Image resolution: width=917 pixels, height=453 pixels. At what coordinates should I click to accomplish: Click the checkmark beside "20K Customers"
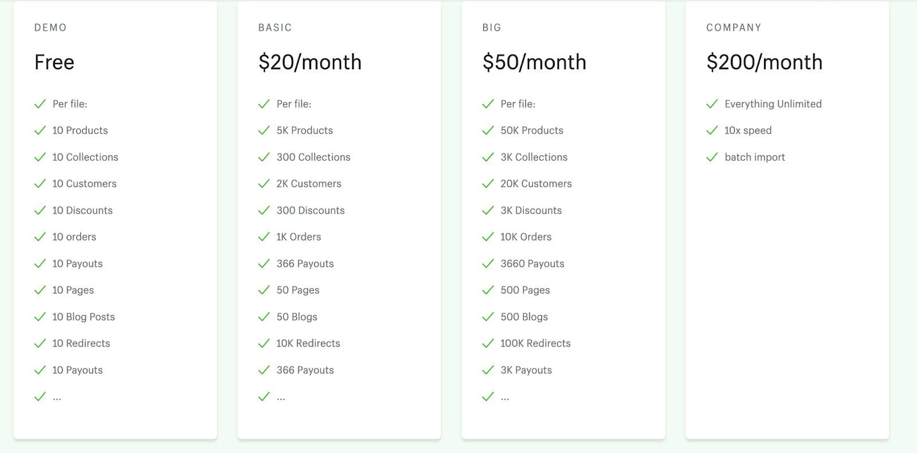(488, 184)
